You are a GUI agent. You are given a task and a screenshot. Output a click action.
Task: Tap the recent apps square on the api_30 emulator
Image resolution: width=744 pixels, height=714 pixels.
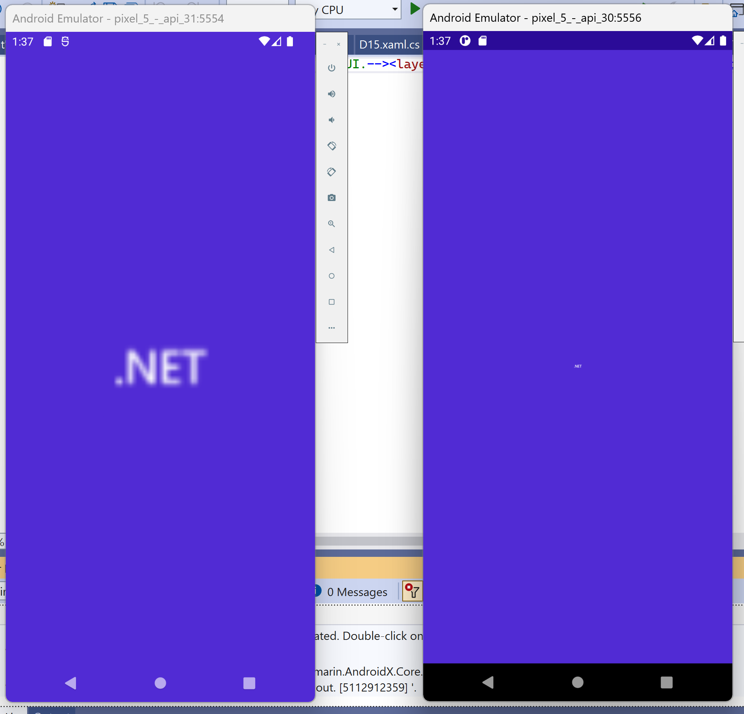(x=667, y=683)
